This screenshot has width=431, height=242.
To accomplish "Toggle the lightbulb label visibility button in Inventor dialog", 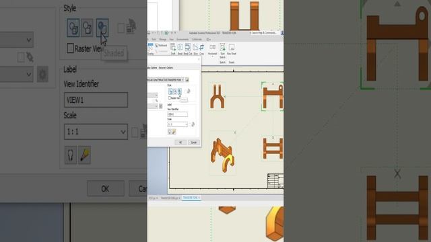I will (x=169, y=132).
